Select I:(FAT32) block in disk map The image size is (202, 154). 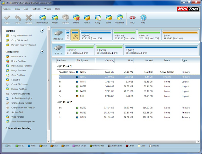pos(109,50)
